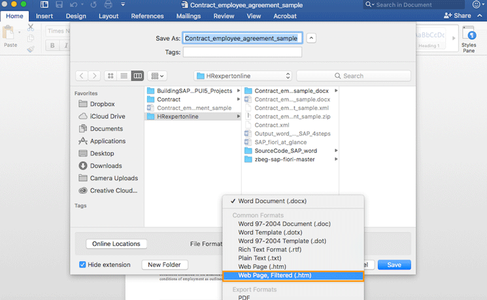Click the Bold B button
Viewport: 487px width, 300px height.
coord(52,46)
